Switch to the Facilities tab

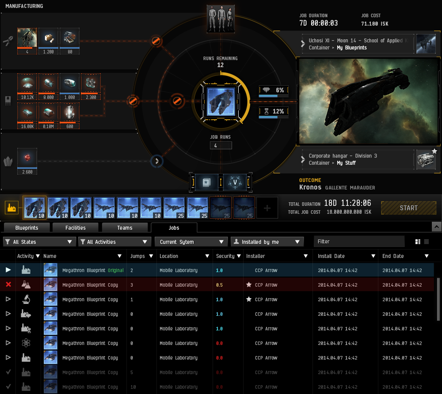75,227
